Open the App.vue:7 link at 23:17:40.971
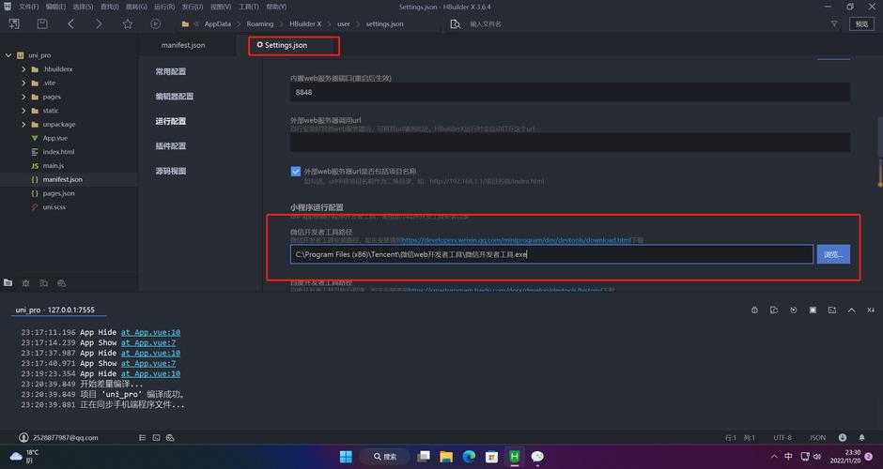 (x=148, y=363)
